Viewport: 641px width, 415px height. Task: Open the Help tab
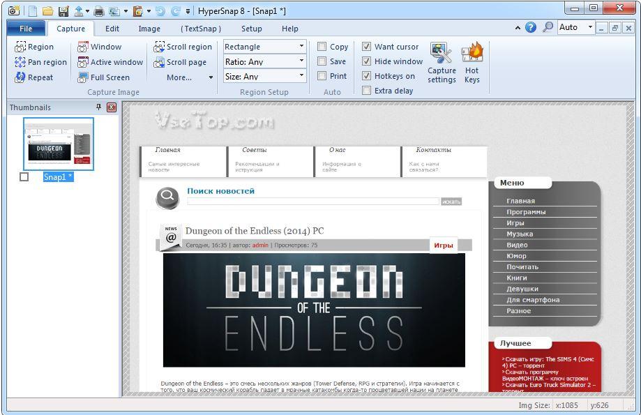point(290,29)
